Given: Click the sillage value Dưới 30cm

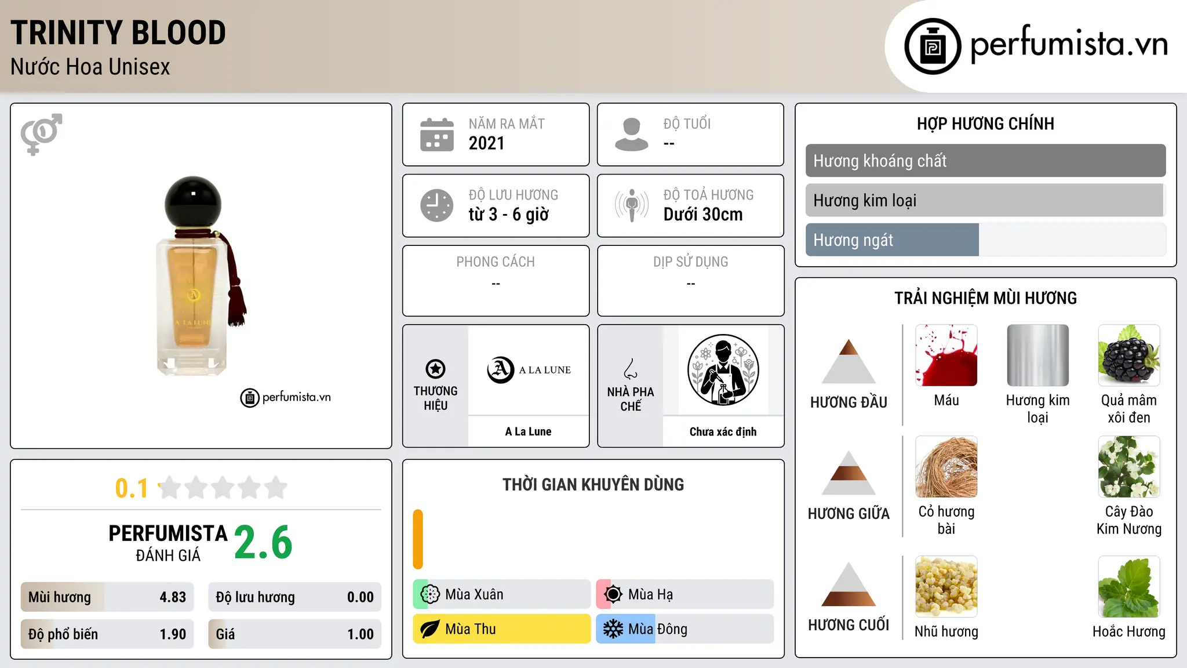Looking at the screenshot, I should coord(703,215).
